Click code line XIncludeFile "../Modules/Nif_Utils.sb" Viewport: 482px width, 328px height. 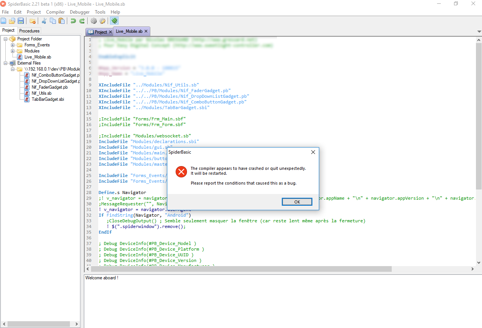(x=148, y=85)
